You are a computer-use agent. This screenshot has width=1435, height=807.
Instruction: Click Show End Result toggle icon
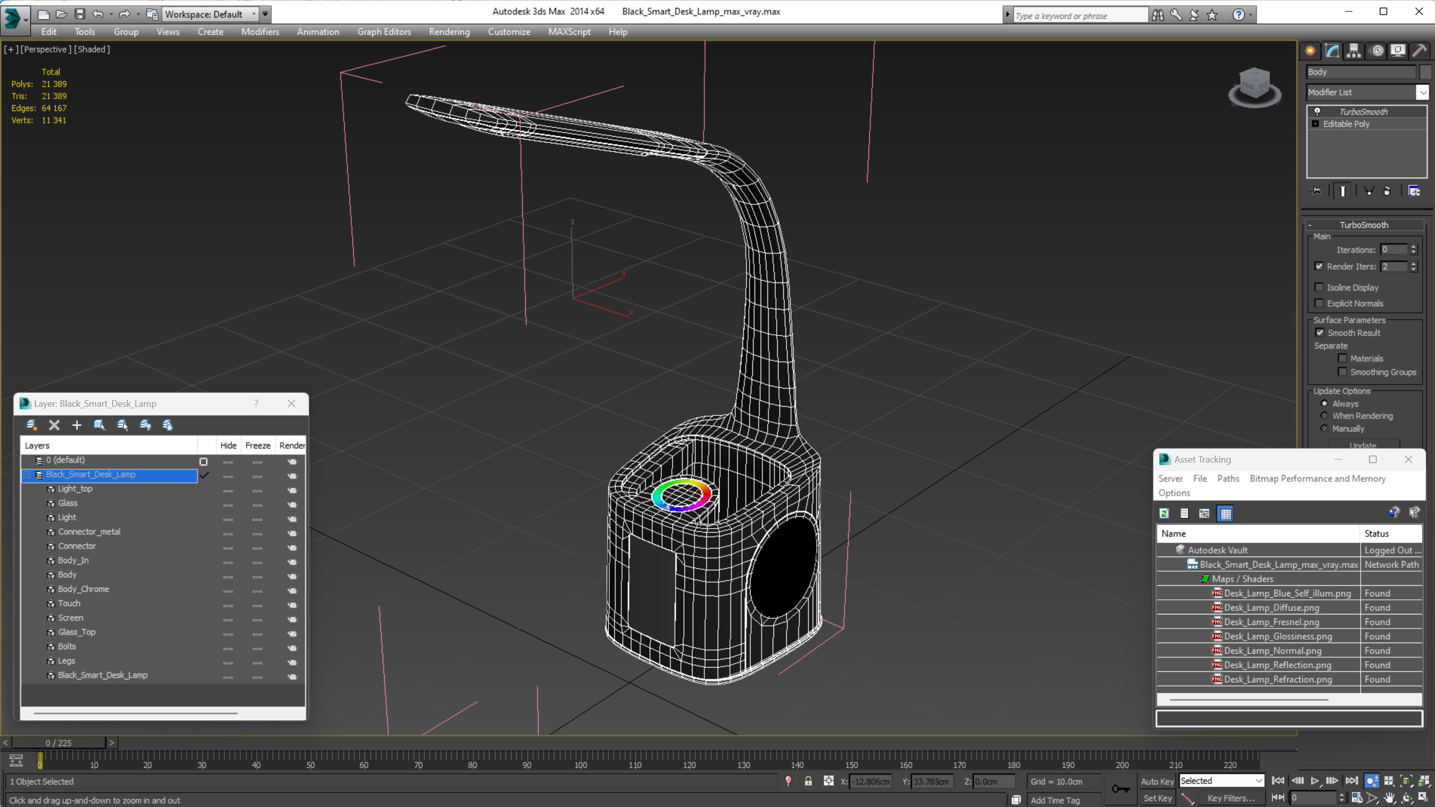[1342, 191]
